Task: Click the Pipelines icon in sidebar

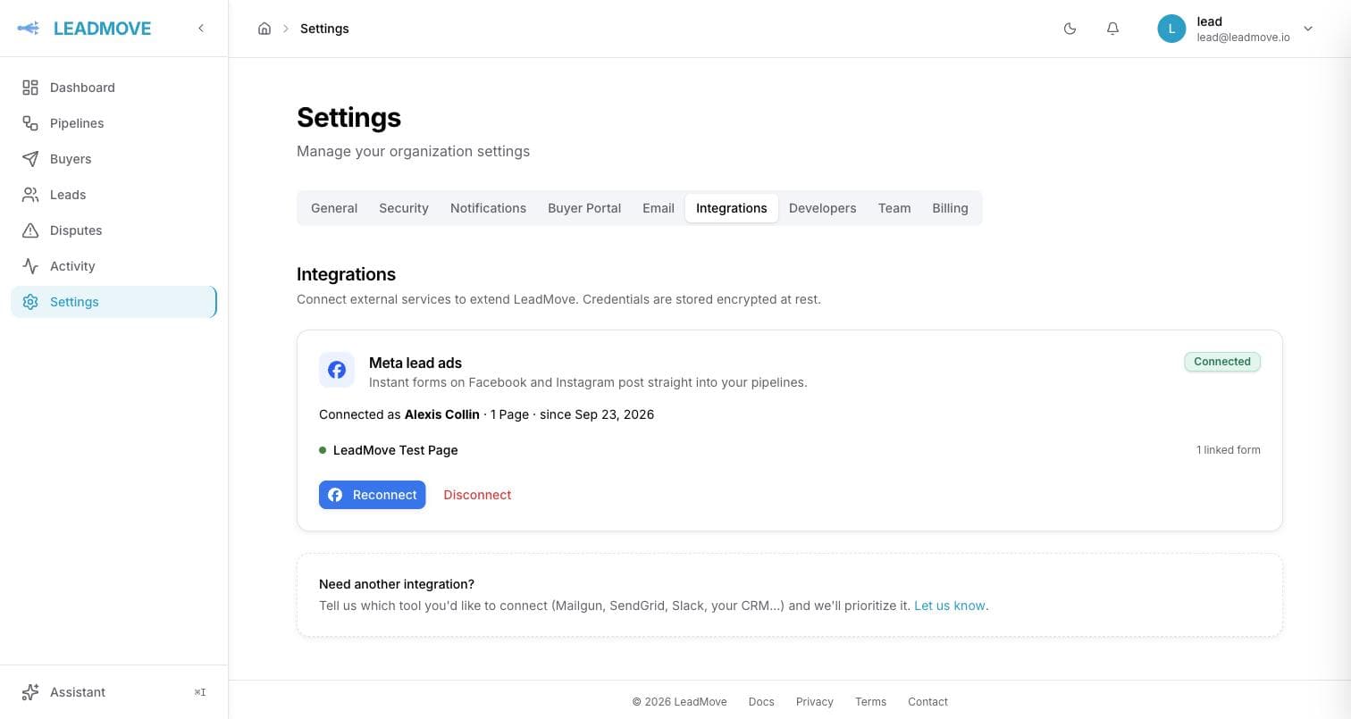Action: [x=30, y=123]
